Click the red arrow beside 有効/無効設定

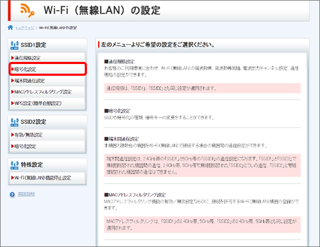[13, 135]
